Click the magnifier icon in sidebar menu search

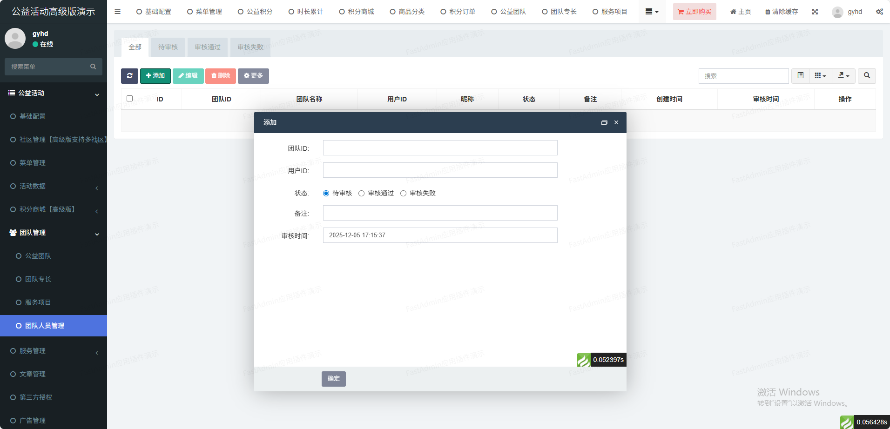click(93, 67)
